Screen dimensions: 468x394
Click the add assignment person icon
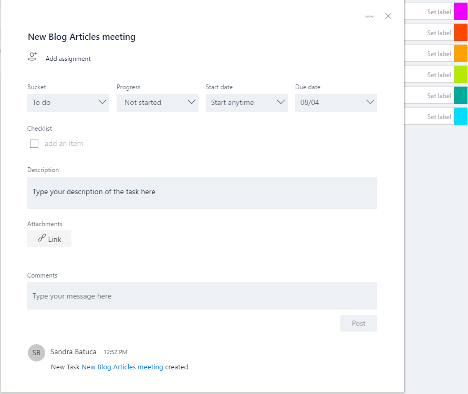coord(33,57)
